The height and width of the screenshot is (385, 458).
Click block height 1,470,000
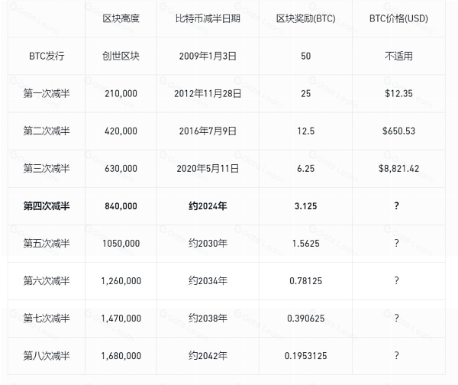click(x=121, y=318)
